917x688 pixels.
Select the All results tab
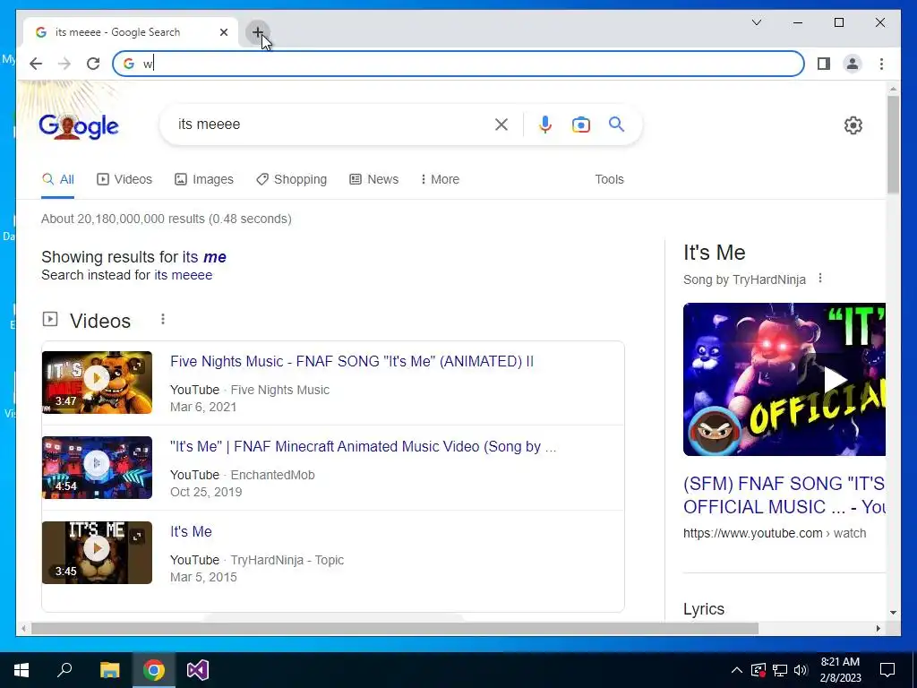click(x=58, y=179)
